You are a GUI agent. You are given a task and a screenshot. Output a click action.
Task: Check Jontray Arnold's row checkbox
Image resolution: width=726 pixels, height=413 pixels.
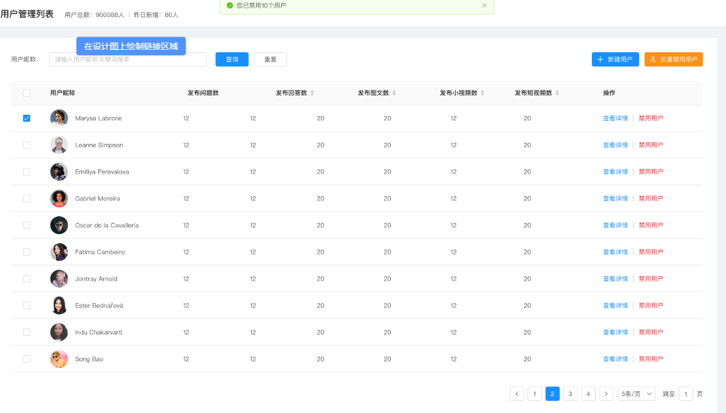(27, 279)
